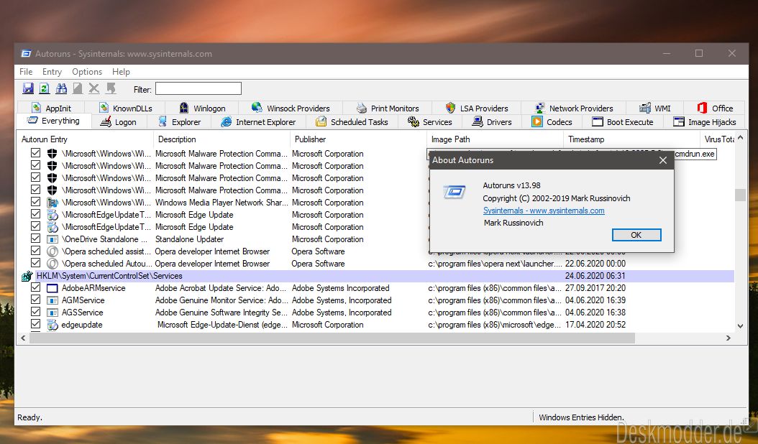
Task: Select the Office tab
Action: (x=715, y=108)
